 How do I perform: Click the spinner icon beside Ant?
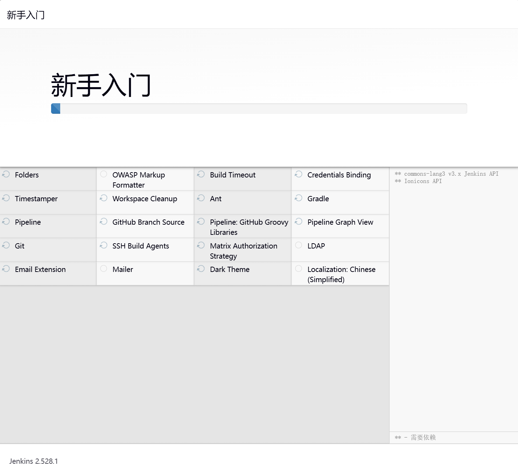tap(201, 198)
